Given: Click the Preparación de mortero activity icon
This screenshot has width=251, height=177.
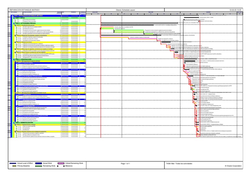Looking at the screenshot, I should click(x=18, y=82).
